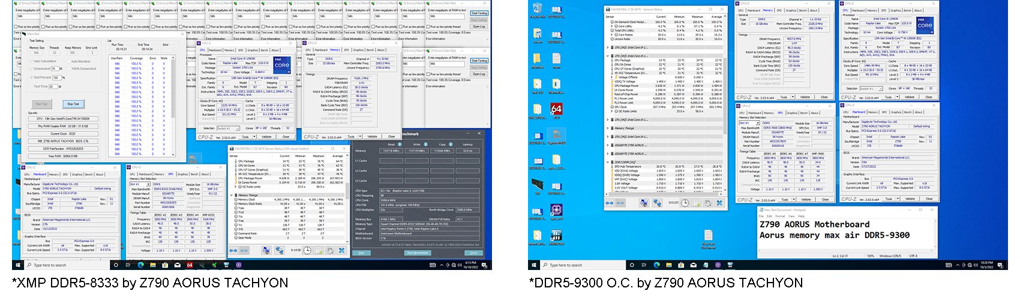Open Microsoft Store on the DDR5-8333 screenshot taskbar
This screenshot has width=1020, height=300.
165,265
